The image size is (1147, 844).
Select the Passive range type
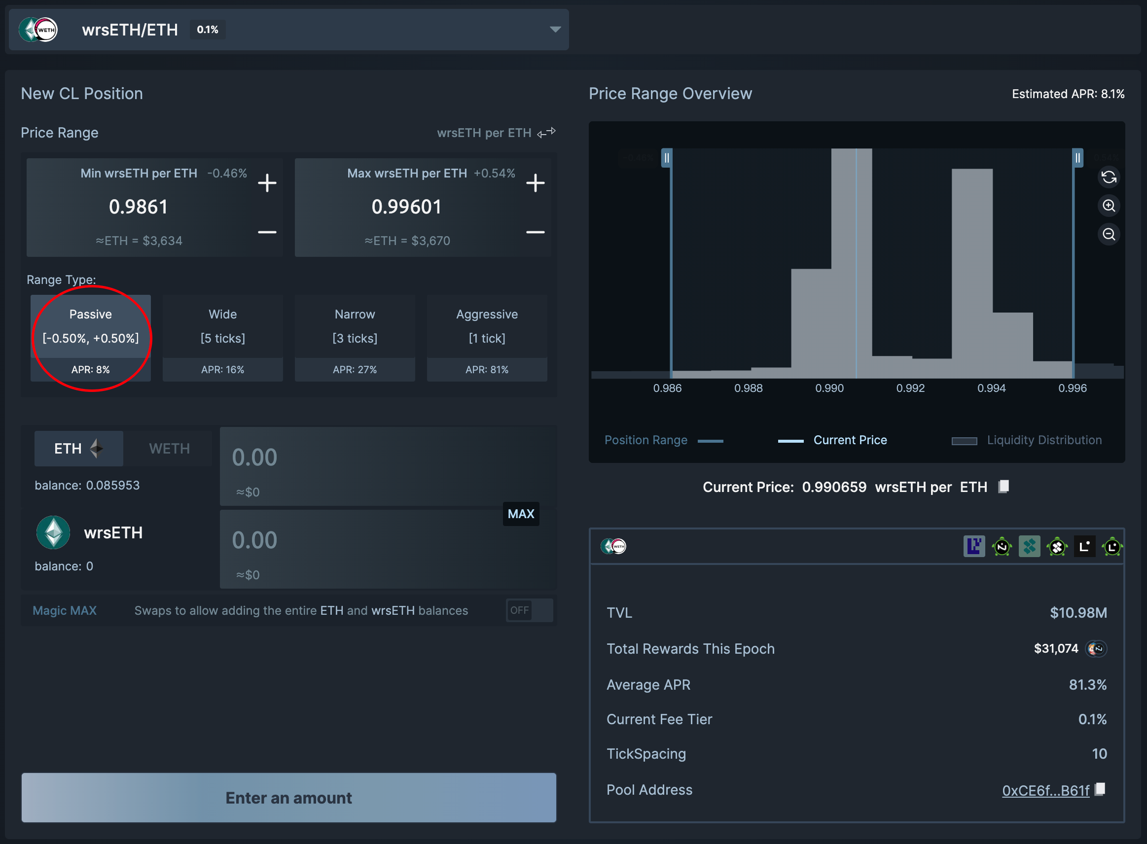point(90,338)
